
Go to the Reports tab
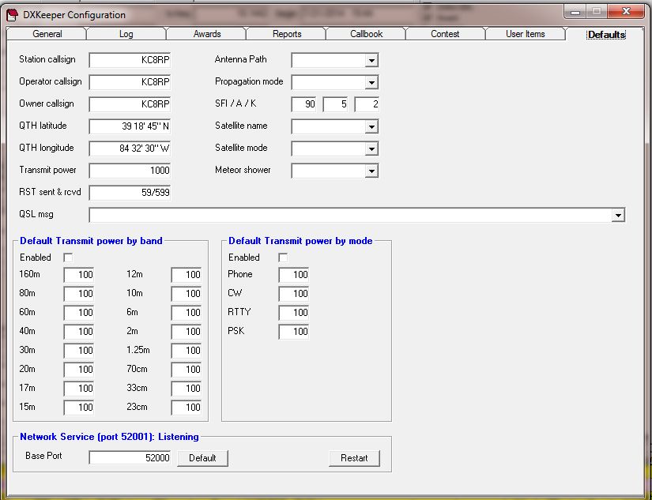click(287, 34)
